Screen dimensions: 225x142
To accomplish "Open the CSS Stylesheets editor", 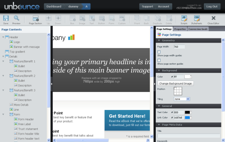I will [196, 20].
